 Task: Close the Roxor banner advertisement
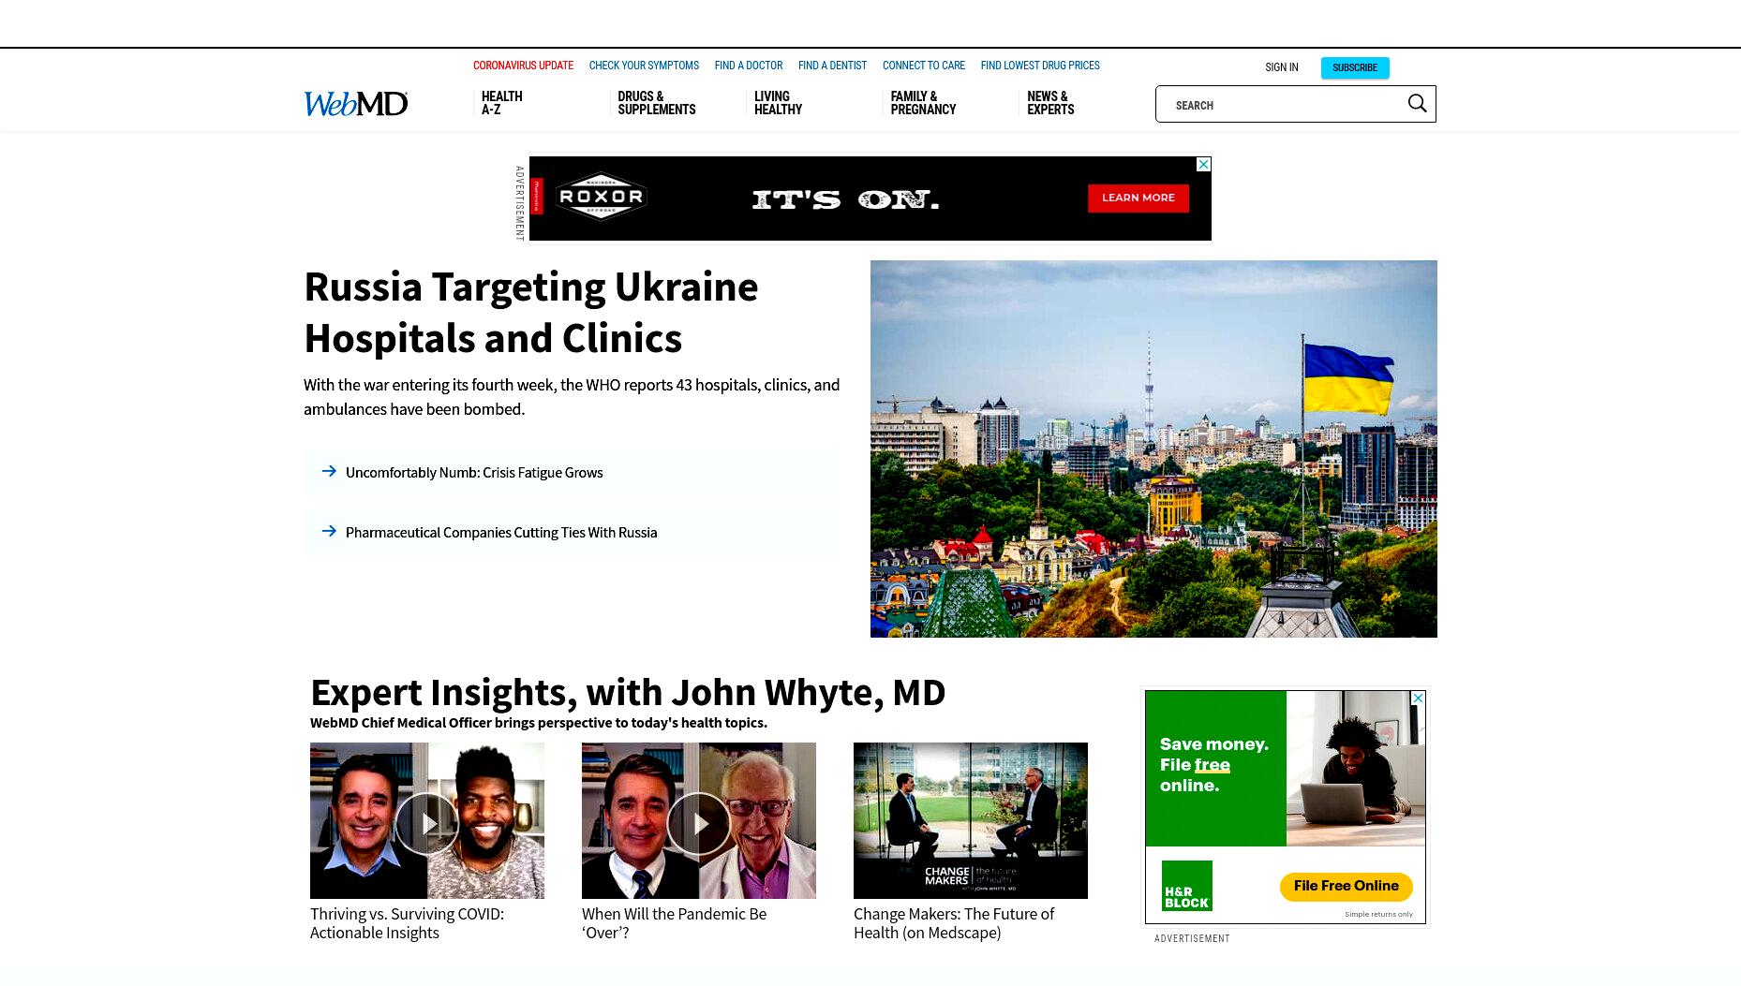[x=1204, y=165]
